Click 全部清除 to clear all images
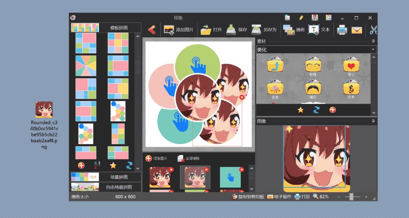 [188, 158]
